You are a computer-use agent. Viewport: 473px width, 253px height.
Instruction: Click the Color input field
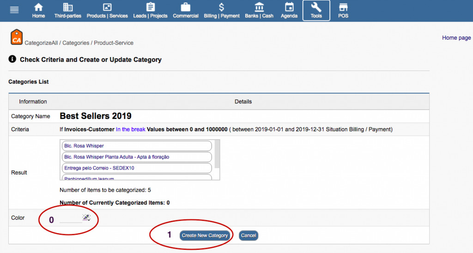point(71,218)
